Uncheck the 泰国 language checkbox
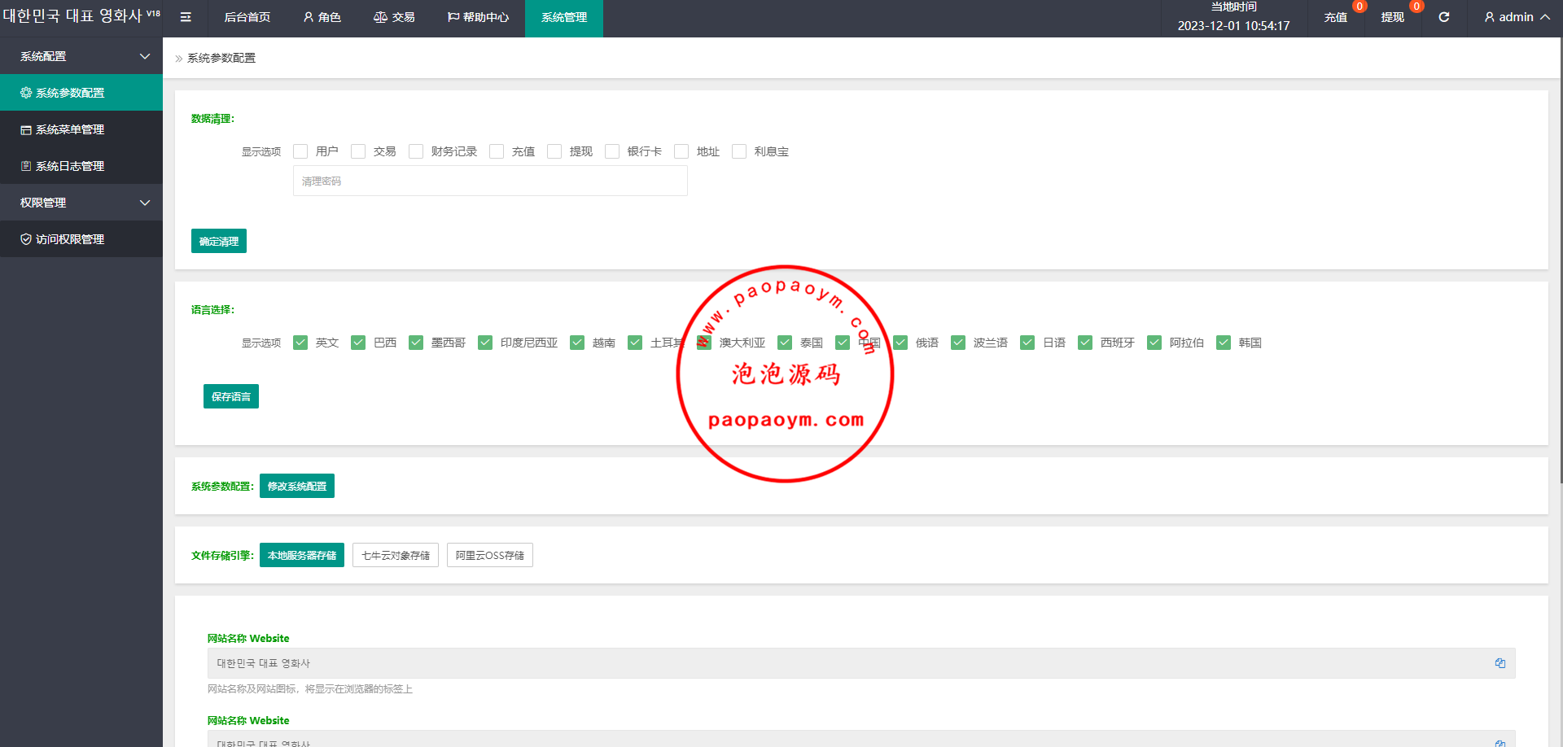Viewport: 1563px width, 747px height. point(785,343)
